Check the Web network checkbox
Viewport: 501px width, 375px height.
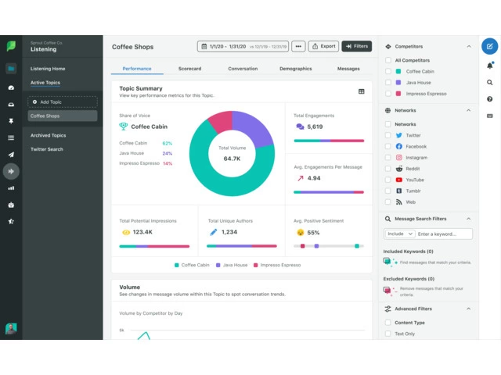(388, 202)
